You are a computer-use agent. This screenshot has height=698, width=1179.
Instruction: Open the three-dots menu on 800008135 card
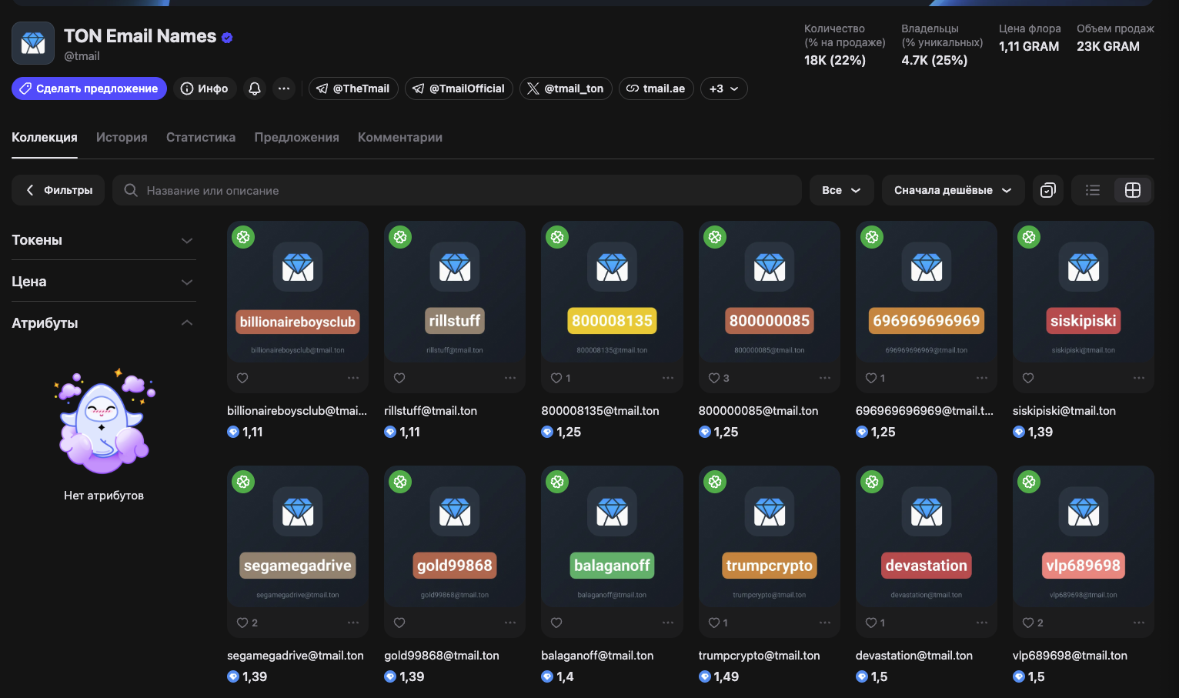[x=667, y=378]
